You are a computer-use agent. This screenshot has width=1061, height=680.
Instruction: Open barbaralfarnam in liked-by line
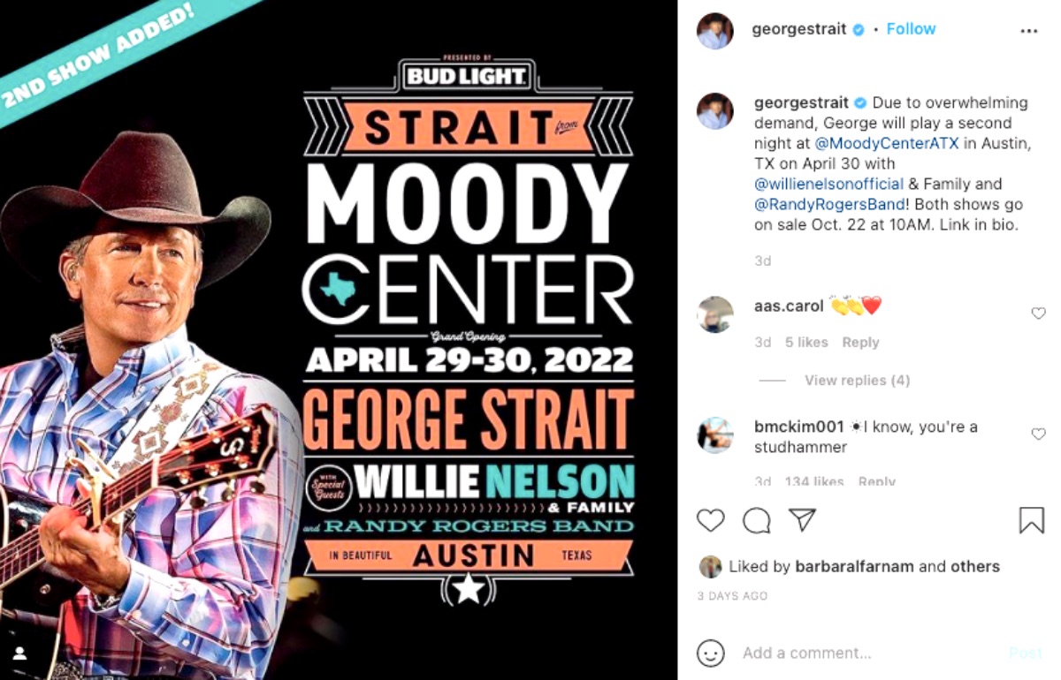pos(855,567)
